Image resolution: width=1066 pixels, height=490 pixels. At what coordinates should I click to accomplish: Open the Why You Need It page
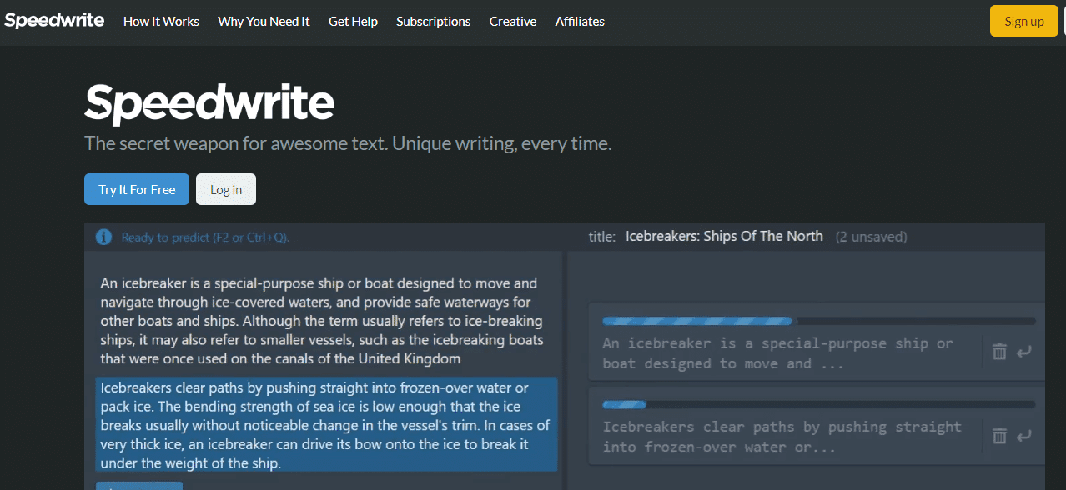pos(264,22)
